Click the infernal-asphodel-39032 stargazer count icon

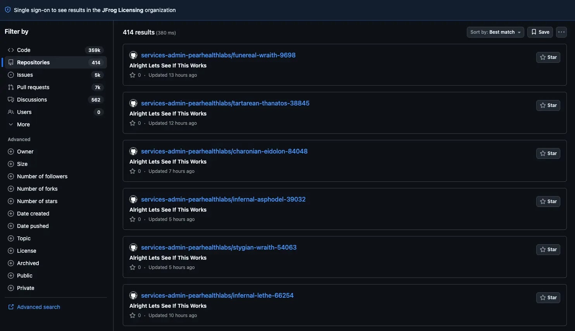click(133, 219)
